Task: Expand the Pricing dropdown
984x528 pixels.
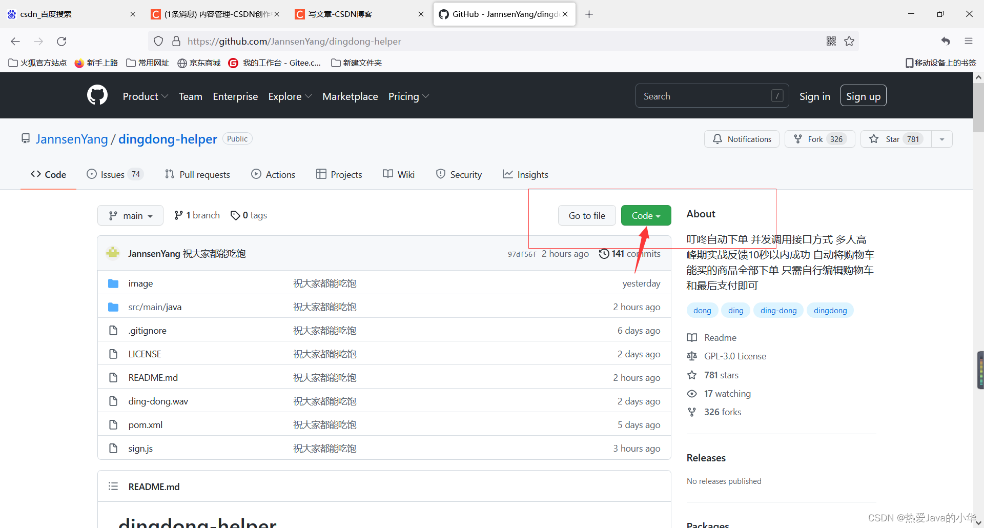Action: coord(408,96)
